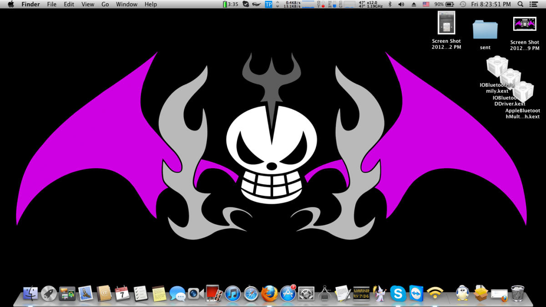Open the File menu
The width and height of the screenshot is (546, 307).
tap(52, 4)
